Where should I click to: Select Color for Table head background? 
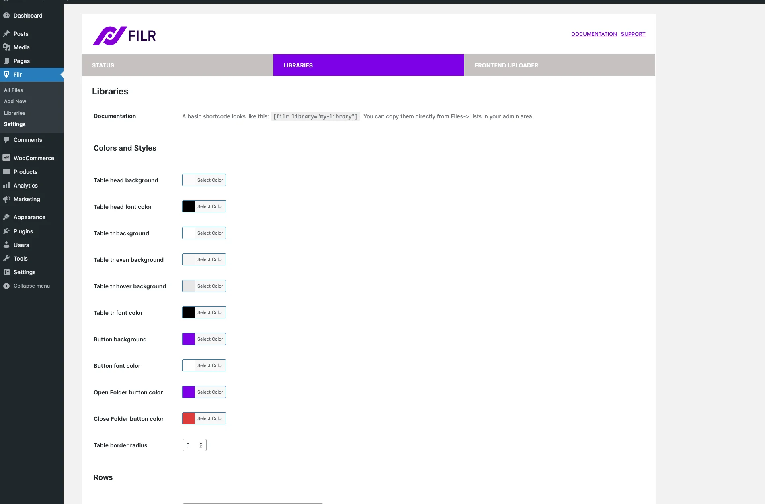209,180
